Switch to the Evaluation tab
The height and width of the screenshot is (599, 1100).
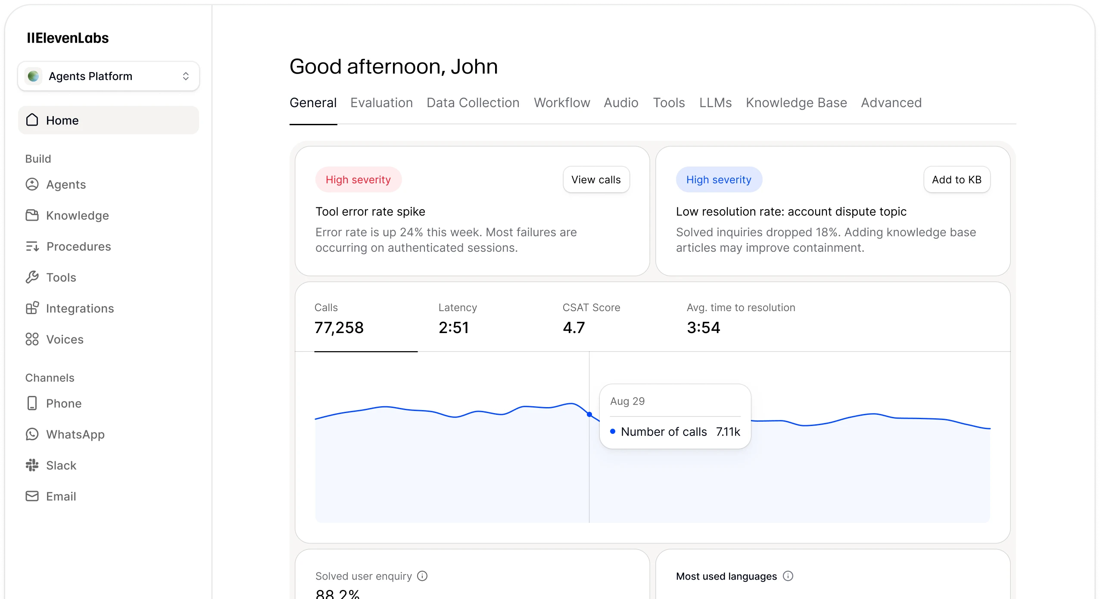pyautogui.click(x=382, y=103)
